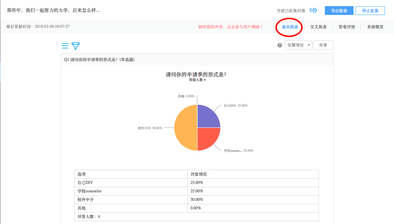This screenshot has width=394, height=224.
Task: Click the 导出数据 button
Action: [x=339, y=11]
